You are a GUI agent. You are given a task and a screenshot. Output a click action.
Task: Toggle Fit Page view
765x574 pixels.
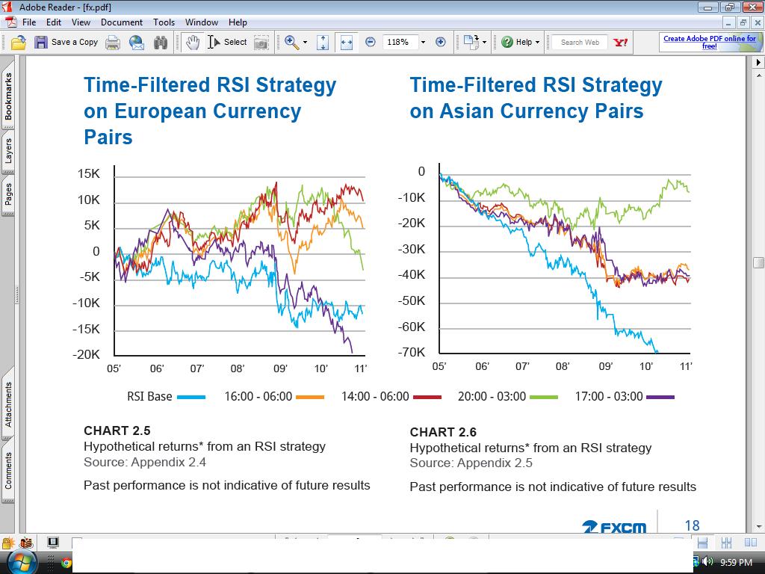tap(323, 43)
